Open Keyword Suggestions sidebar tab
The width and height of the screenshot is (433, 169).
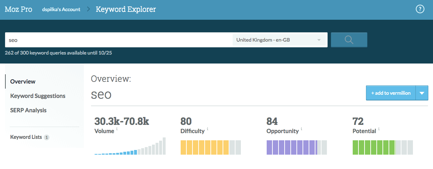pyautogui.click(x=38, y=96)
